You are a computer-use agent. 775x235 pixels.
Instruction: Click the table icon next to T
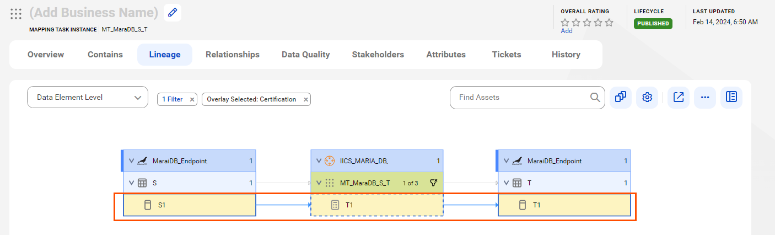point(517,183)
